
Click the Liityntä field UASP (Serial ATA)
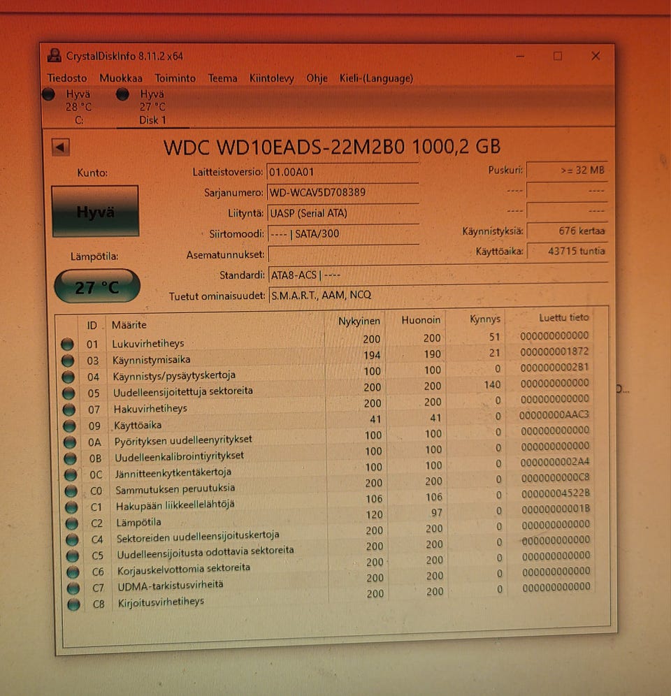[x=343, y=213]
